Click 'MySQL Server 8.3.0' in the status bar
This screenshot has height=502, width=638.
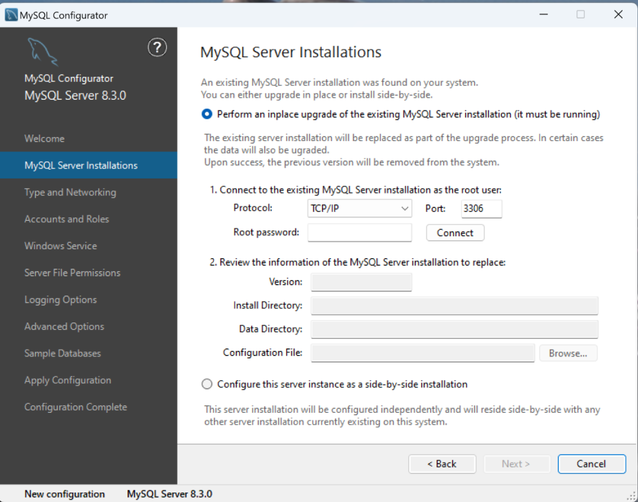170,494
